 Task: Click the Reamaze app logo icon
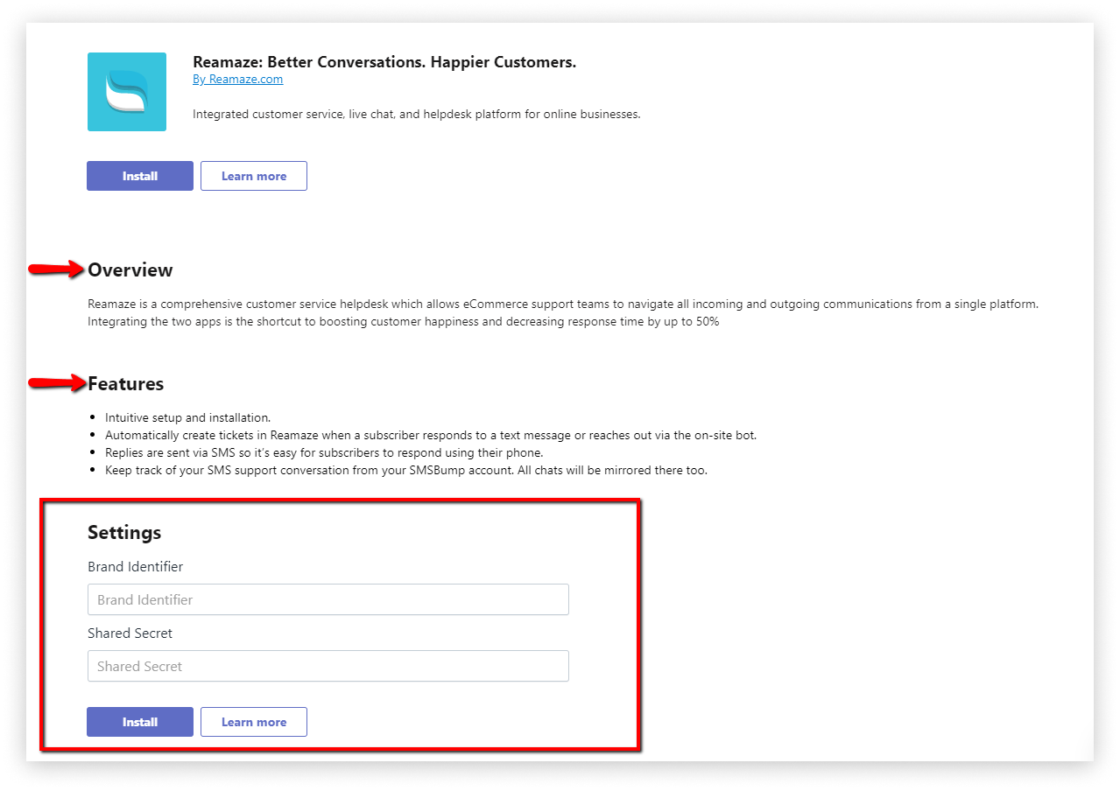pos(127,92)
